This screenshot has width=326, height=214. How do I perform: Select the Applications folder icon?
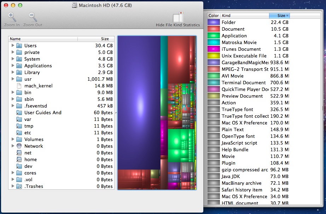(19, 66)
